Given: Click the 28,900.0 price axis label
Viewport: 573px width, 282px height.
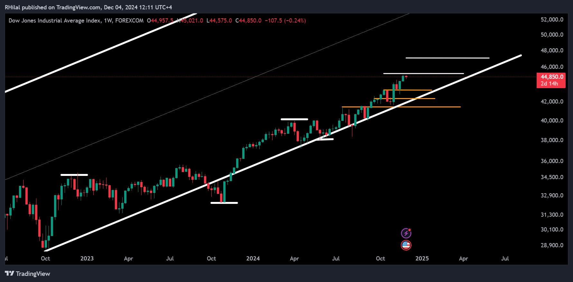Looking at the screenshot, I should 552,245.
